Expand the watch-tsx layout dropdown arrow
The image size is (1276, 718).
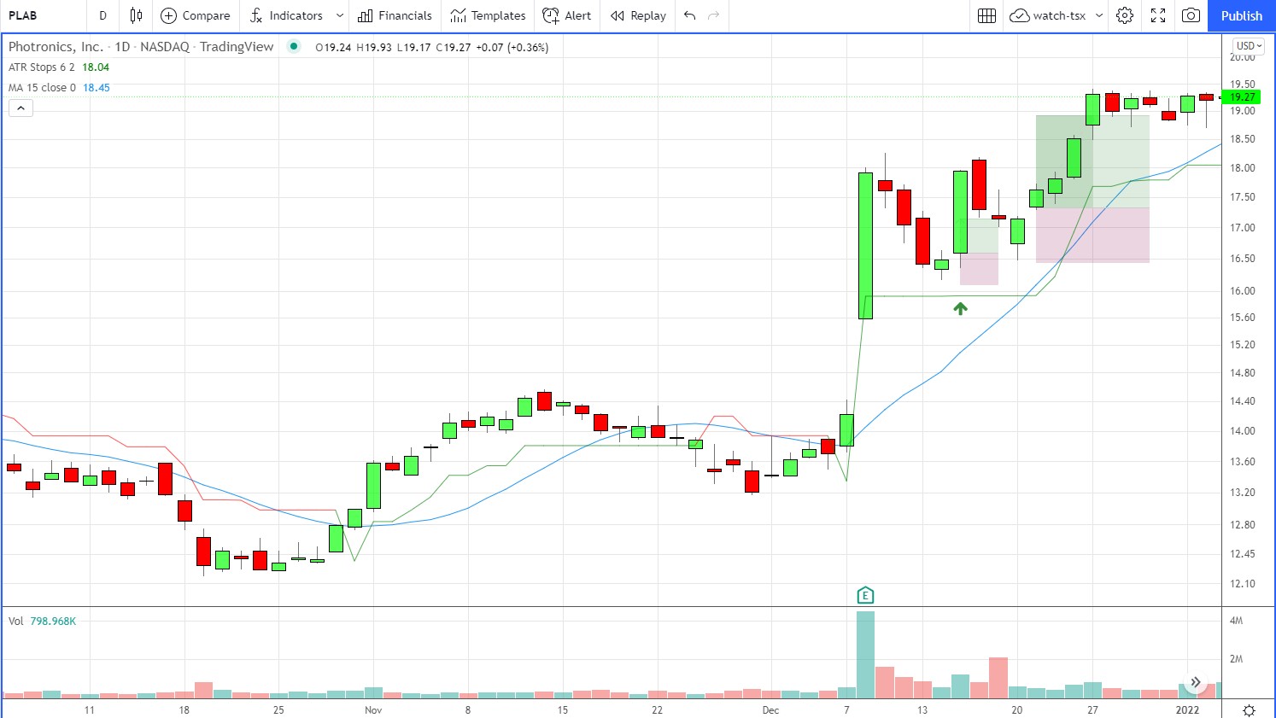pos(1099,15)
